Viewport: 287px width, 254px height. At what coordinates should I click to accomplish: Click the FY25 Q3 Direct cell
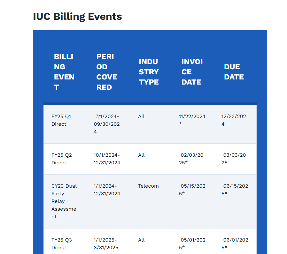62,244
